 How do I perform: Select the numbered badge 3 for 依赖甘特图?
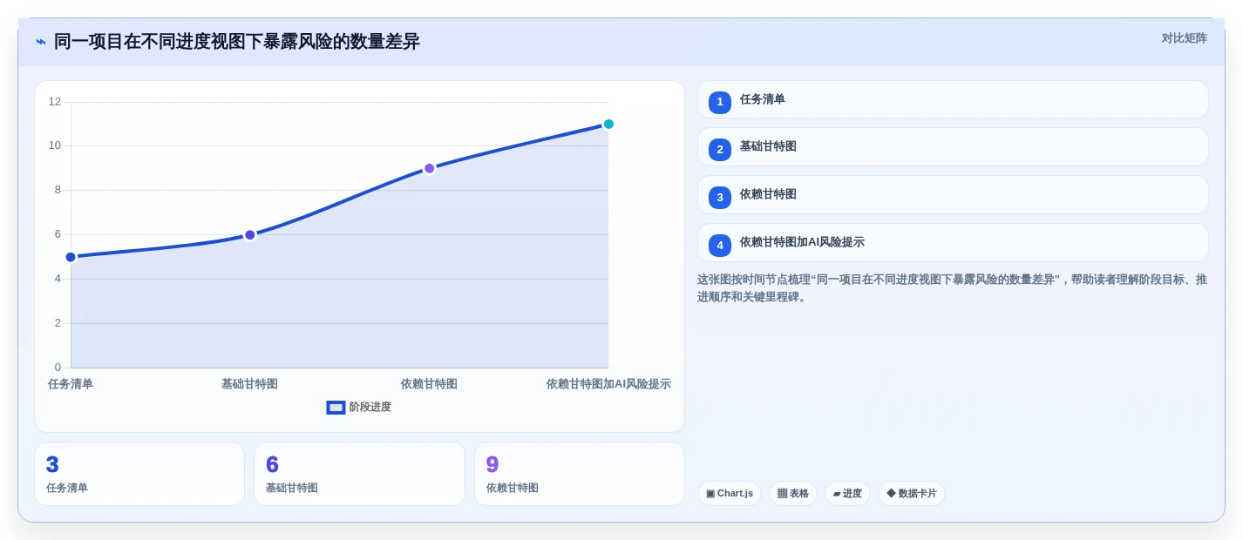tap(720, 198)
